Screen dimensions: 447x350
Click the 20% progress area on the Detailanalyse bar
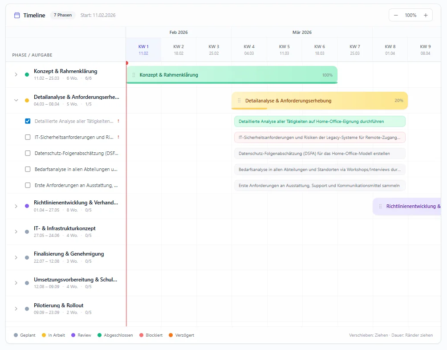coord(398,101)
